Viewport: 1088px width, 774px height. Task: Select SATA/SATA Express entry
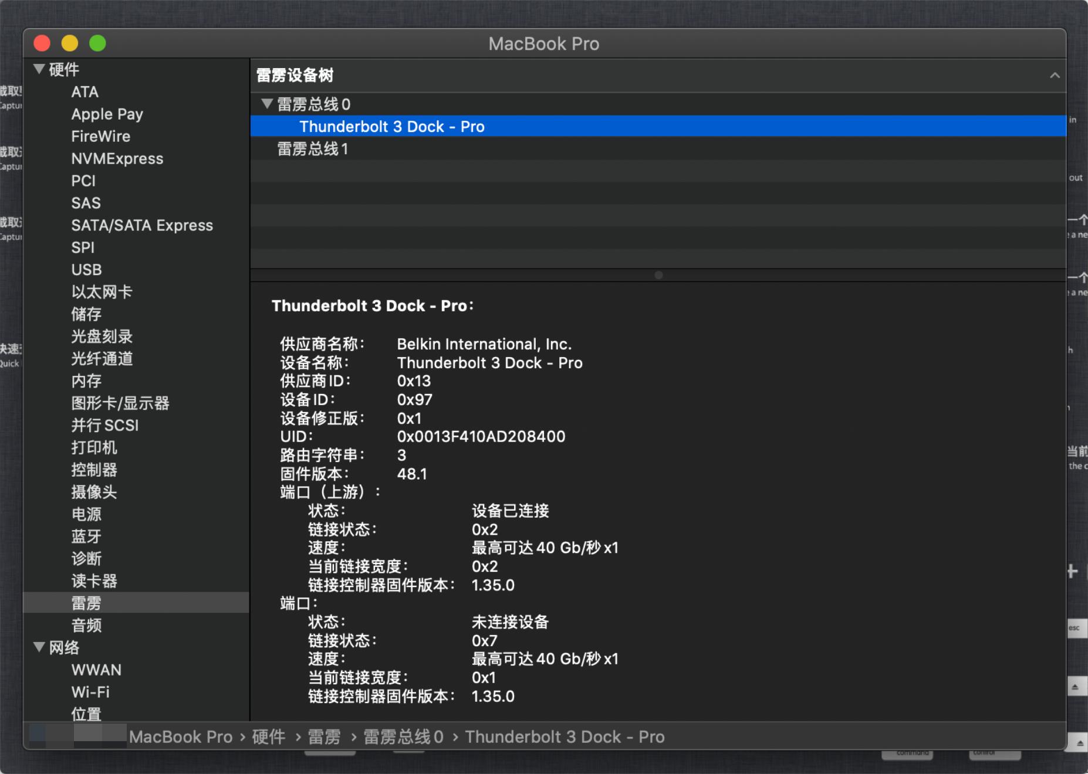click(141, 226)
